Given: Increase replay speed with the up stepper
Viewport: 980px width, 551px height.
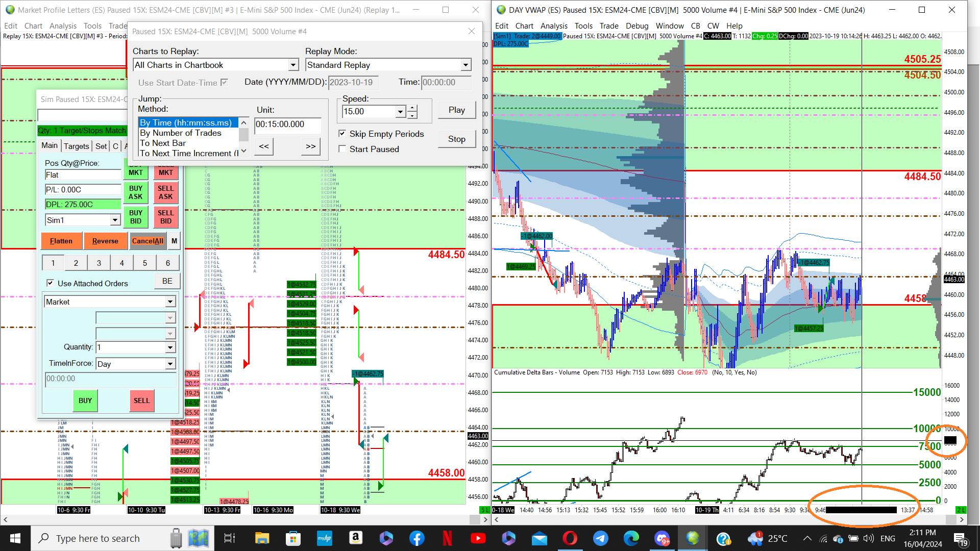Looking at the screenshot, I should tap(412, 108).
